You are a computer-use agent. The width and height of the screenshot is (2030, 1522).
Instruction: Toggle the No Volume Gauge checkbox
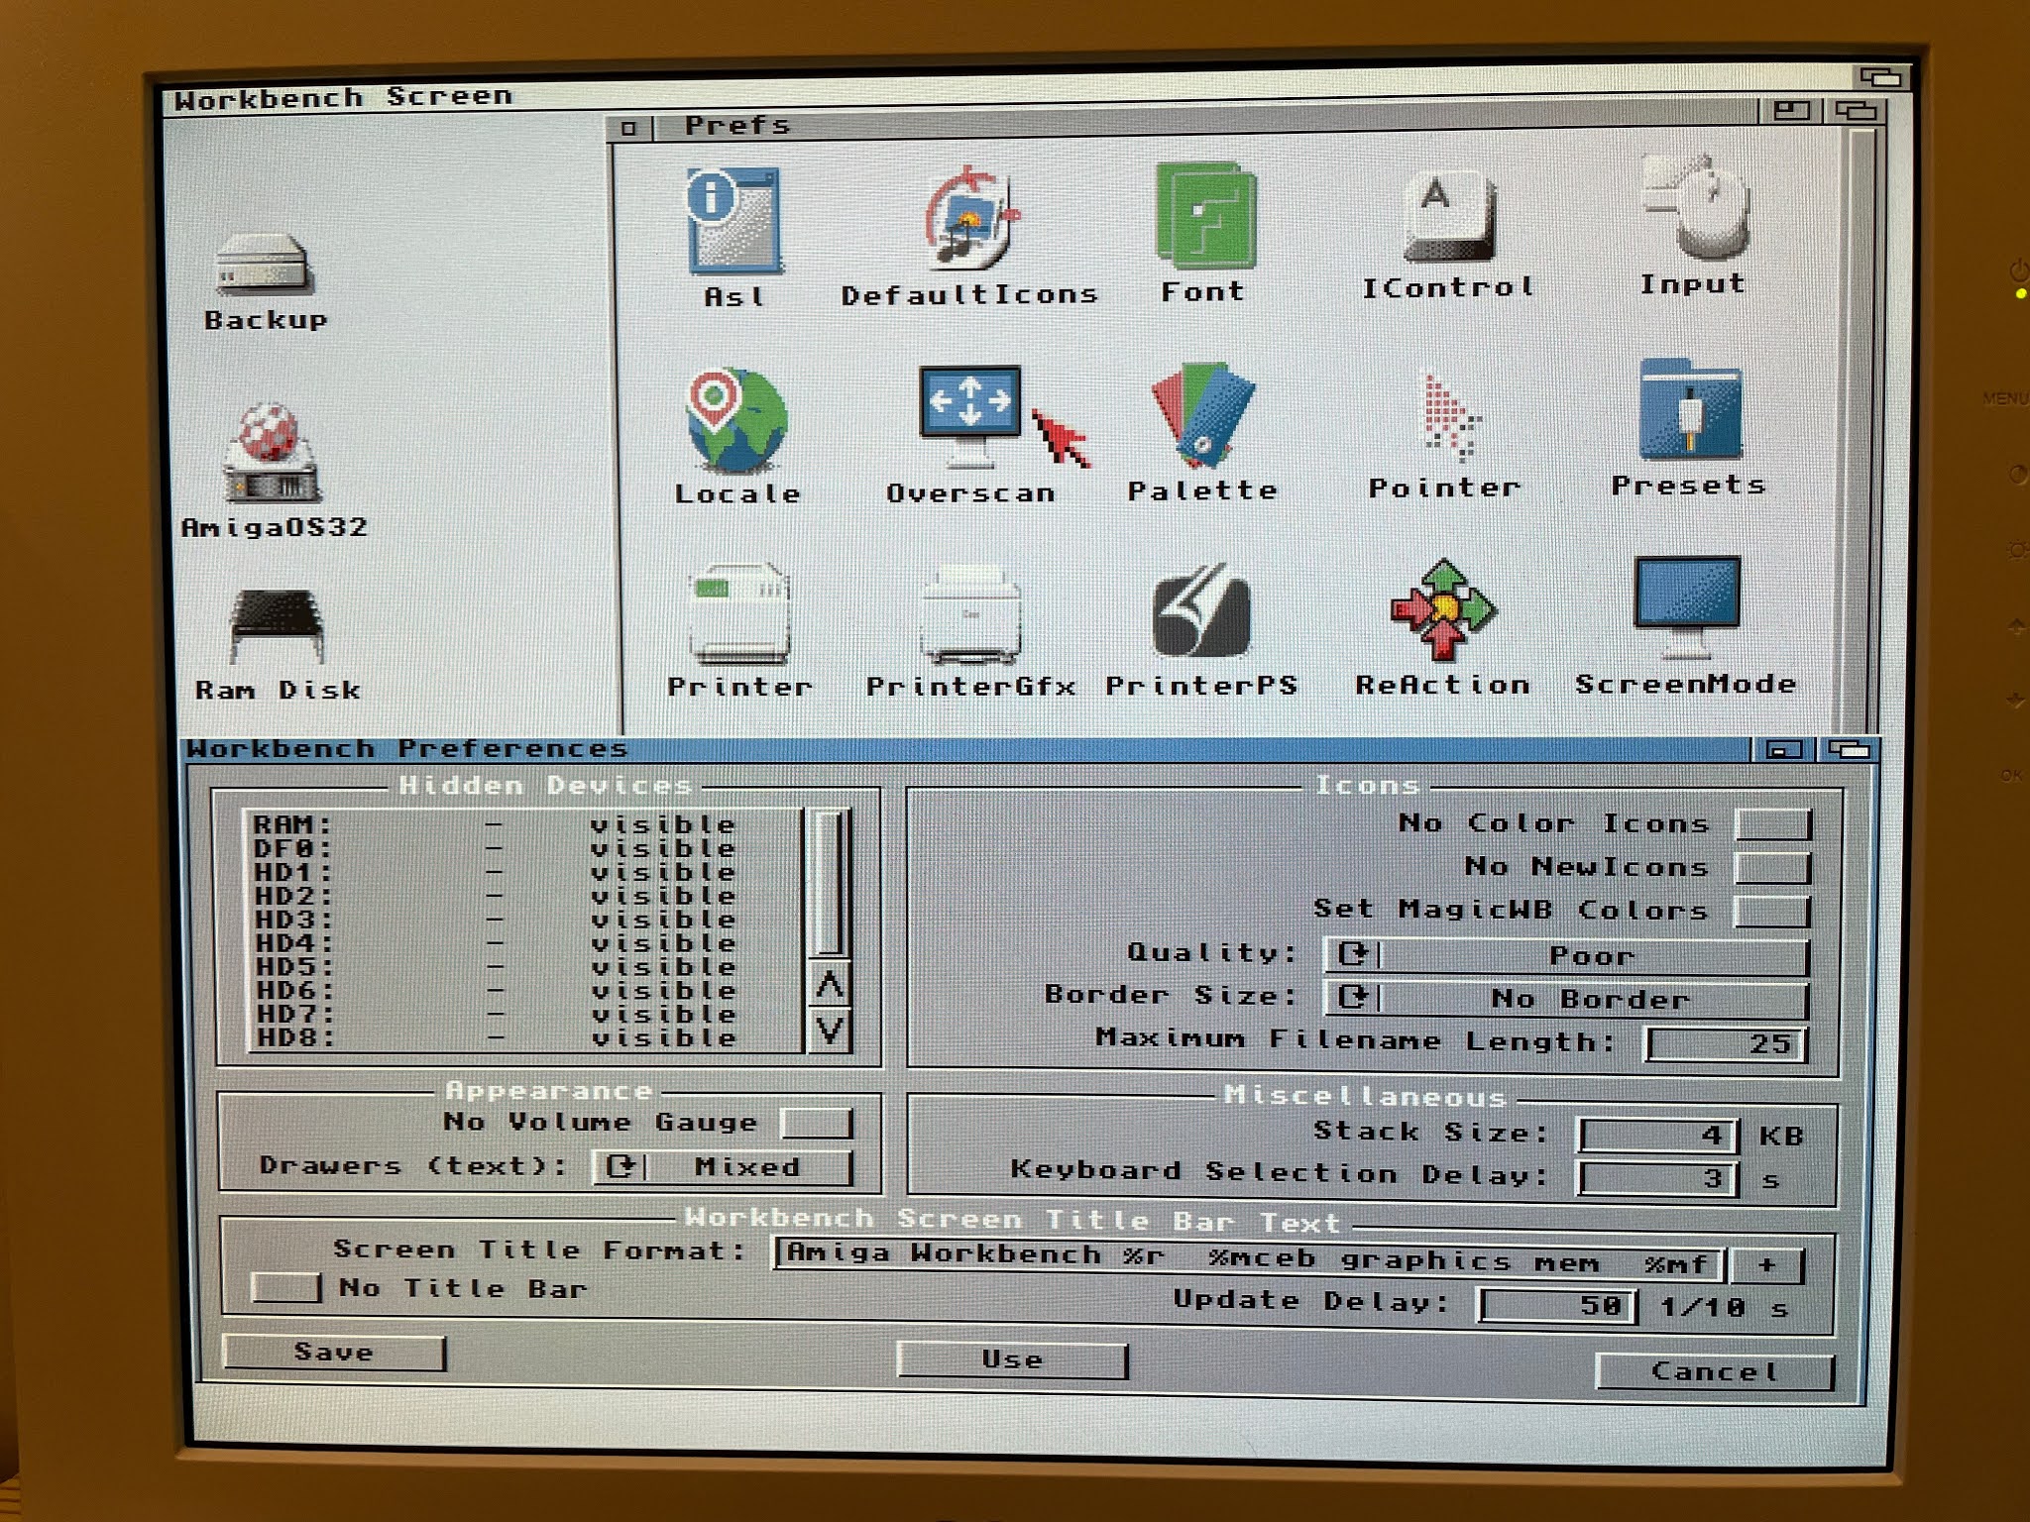click(816, 1123)
